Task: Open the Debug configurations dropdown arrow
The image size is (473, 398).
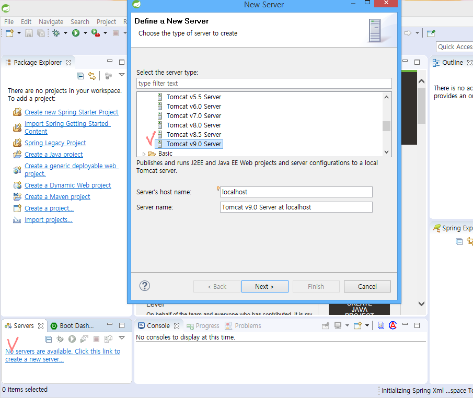Action: 65,33
